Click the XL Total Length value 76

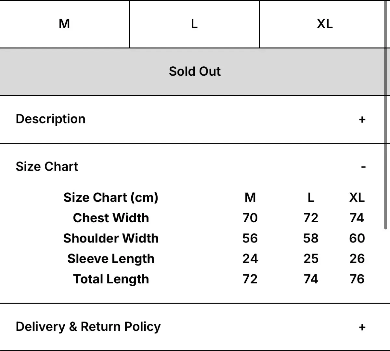357,279
